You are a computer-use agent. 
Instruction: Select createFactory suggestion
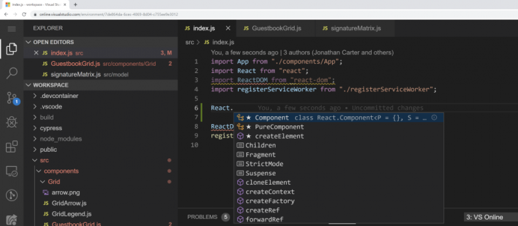tap(339, 201)
